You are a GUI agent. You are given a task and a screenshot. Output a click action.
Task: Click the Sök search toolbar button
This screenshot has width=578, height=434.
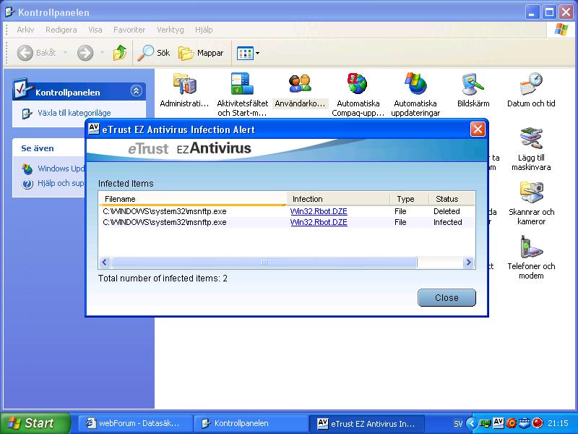(x=154, y=53)
